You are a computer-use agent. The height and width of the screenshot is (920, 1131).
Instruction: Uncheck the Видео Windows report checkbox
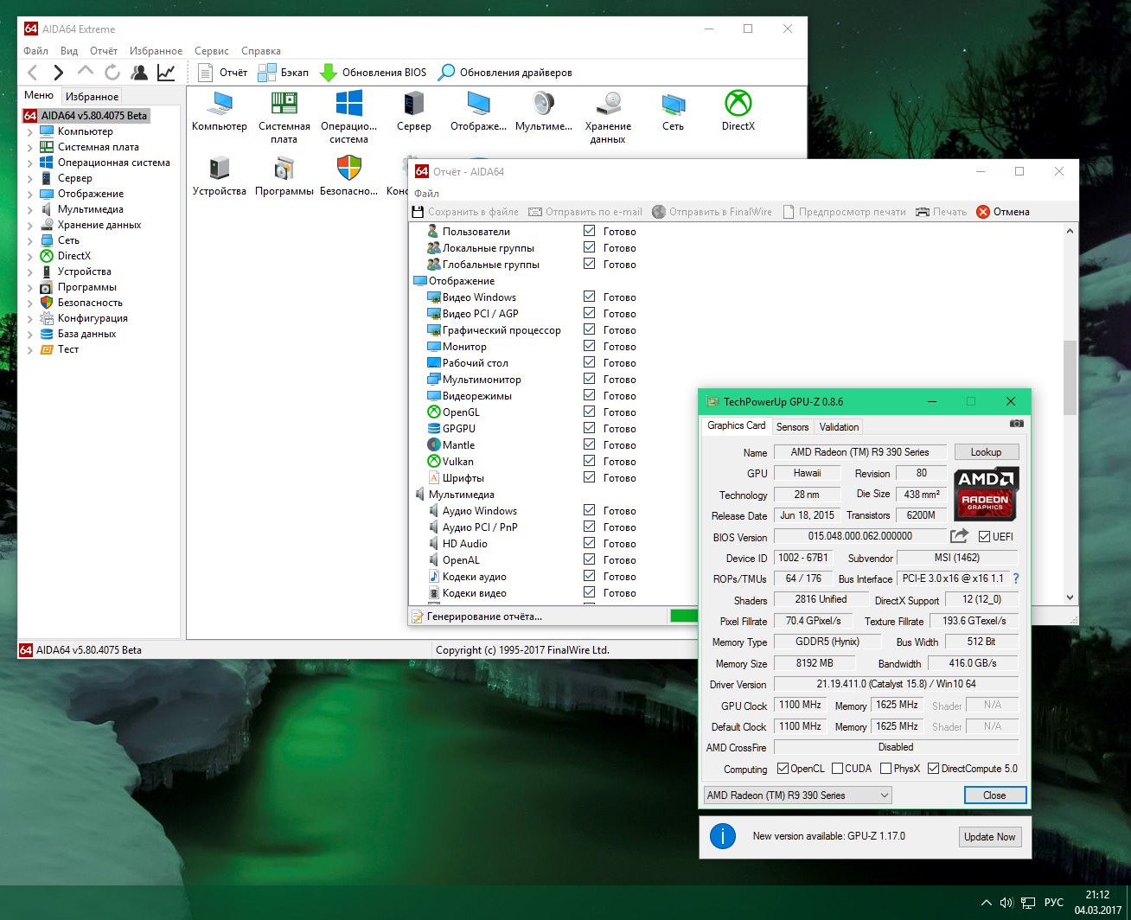[589, 297]
